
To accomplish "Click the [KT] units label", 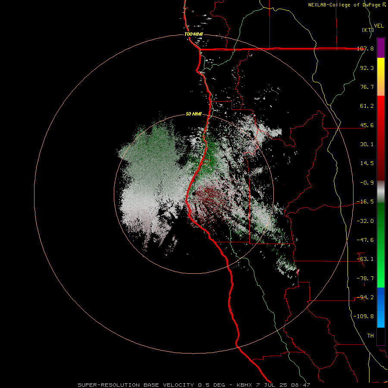I will [x=368, y=30].
